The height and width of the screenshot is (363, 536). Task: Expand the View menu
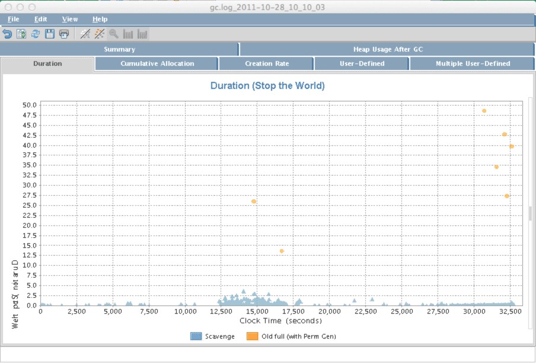pyautogui.click(x=70, y=19)
